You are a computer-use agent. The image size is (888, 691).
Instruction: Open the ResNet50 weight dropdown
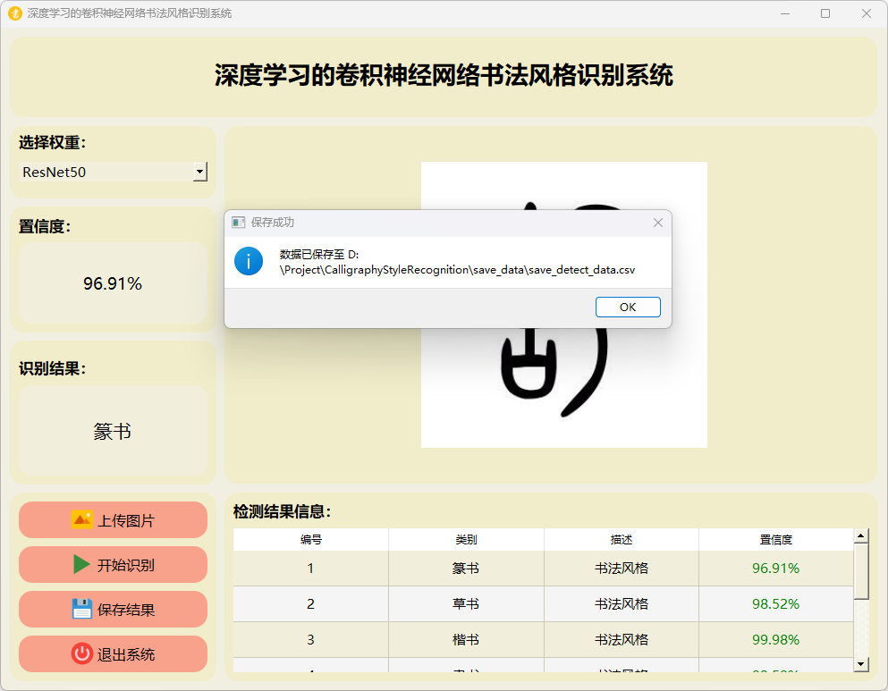(x=200, y=172)
